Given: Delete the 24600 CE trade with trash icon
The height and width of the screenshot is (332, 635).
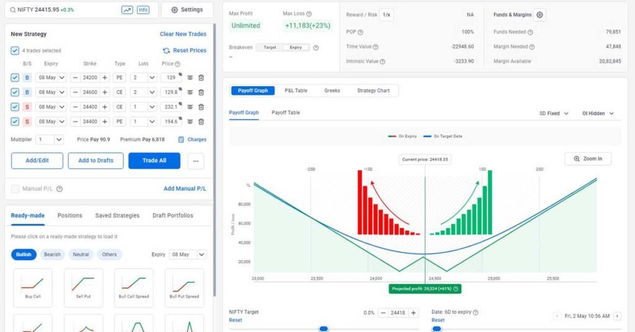Looking at the screenshot, I should click(201, 92).
